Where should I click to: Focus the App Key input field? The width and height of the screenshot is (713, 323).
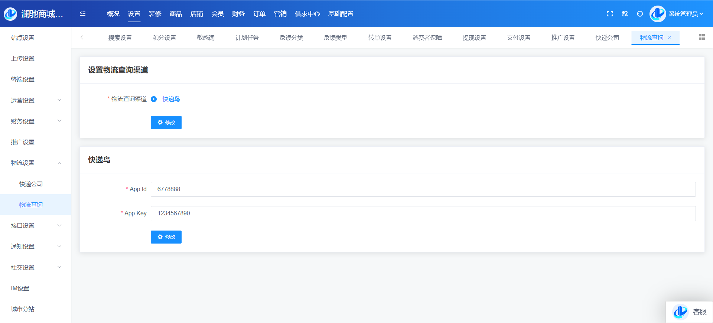click(x=423, y=213)
